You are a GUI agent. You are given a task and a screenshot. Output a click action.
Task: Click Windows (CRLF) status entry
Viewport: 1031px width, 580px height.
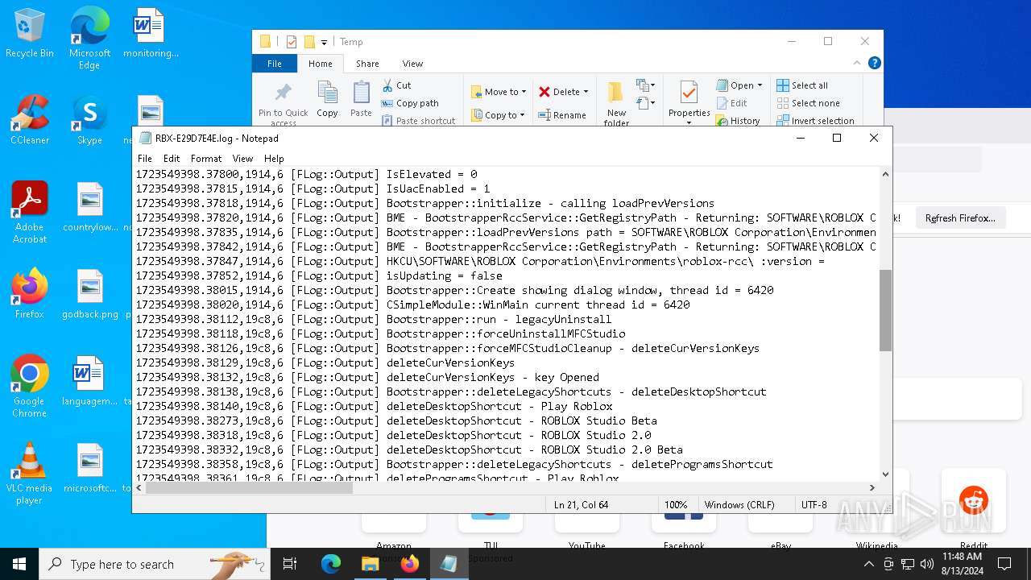tap(739, 505)
